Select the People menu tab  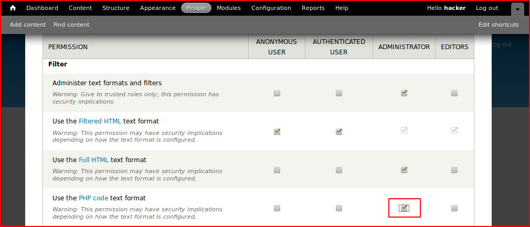click(196, 8)
